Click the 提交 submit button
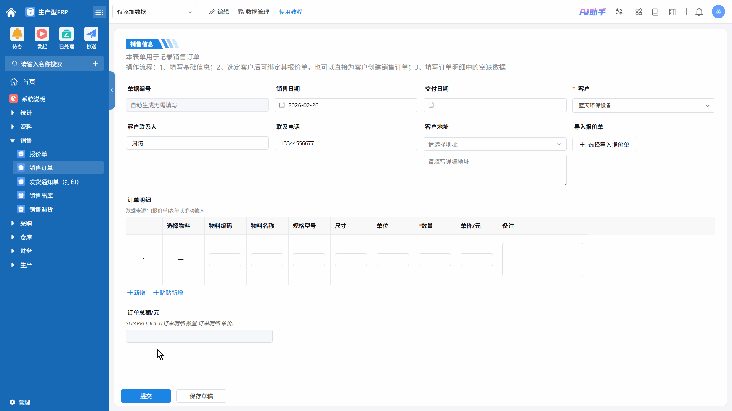Image resolution: width=732 pixels, height=411 pixels. (146, 396)
